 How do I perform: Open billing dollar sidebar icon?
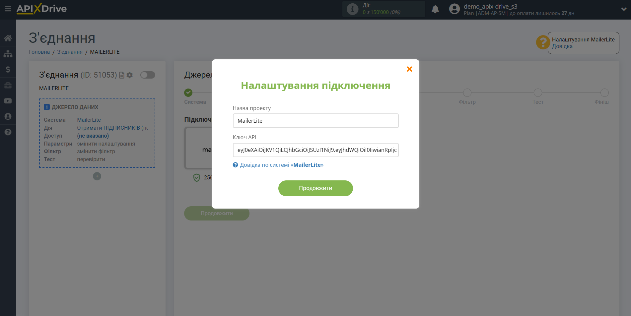(8, 69)
